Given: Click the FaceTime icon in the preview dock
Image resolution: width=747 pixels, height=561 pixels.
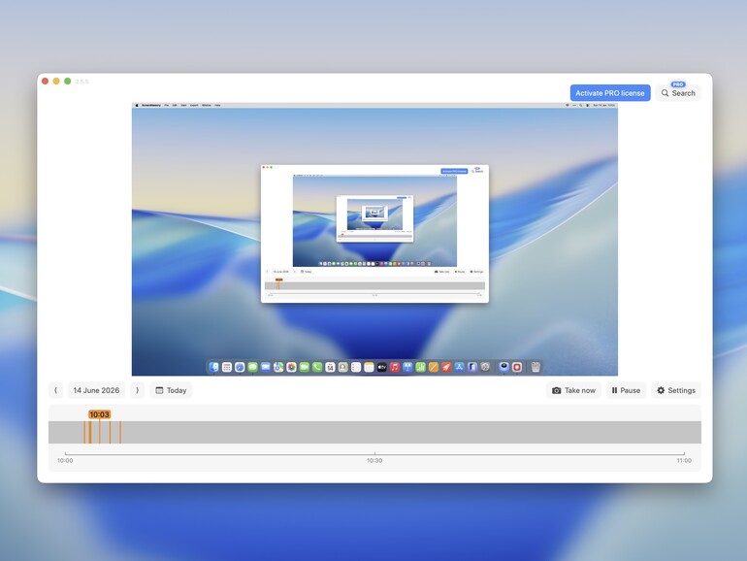Looking at the screenshot, I should point(305,367).
